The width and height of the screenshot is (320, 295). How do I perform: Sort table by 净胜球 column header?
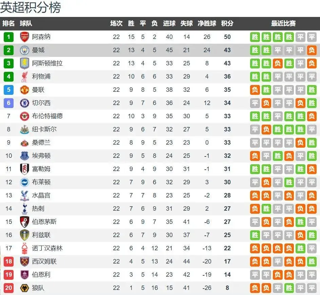tap(207, 23)
